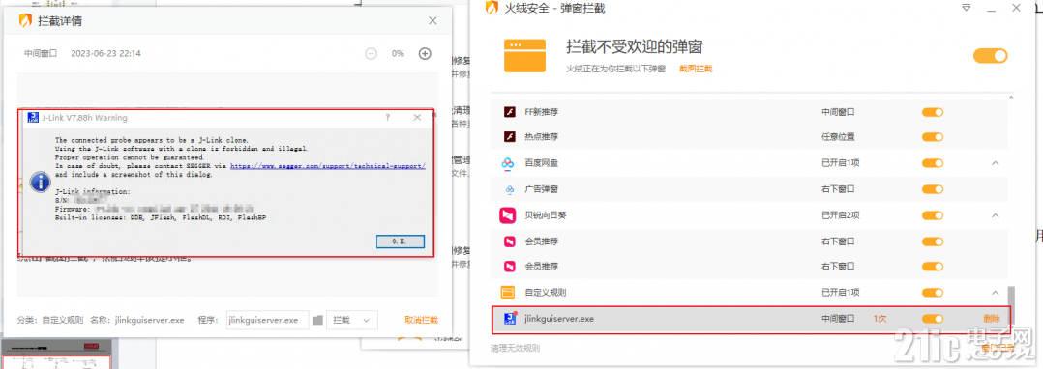
Task: Click the Flash icon beside FF新推荐
Action: click(509, 112)
